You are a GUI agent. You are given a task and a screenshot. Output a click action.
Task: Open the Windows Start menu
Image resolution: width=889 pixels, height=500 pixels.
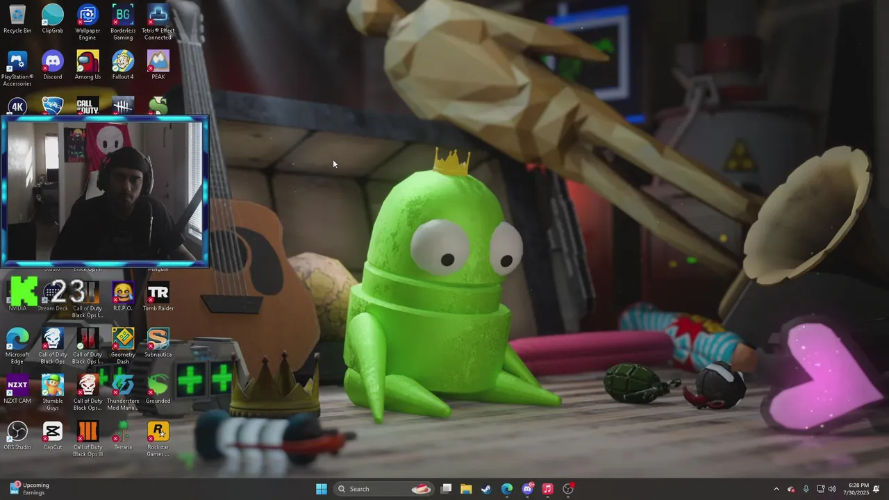(x=322, y=489)
